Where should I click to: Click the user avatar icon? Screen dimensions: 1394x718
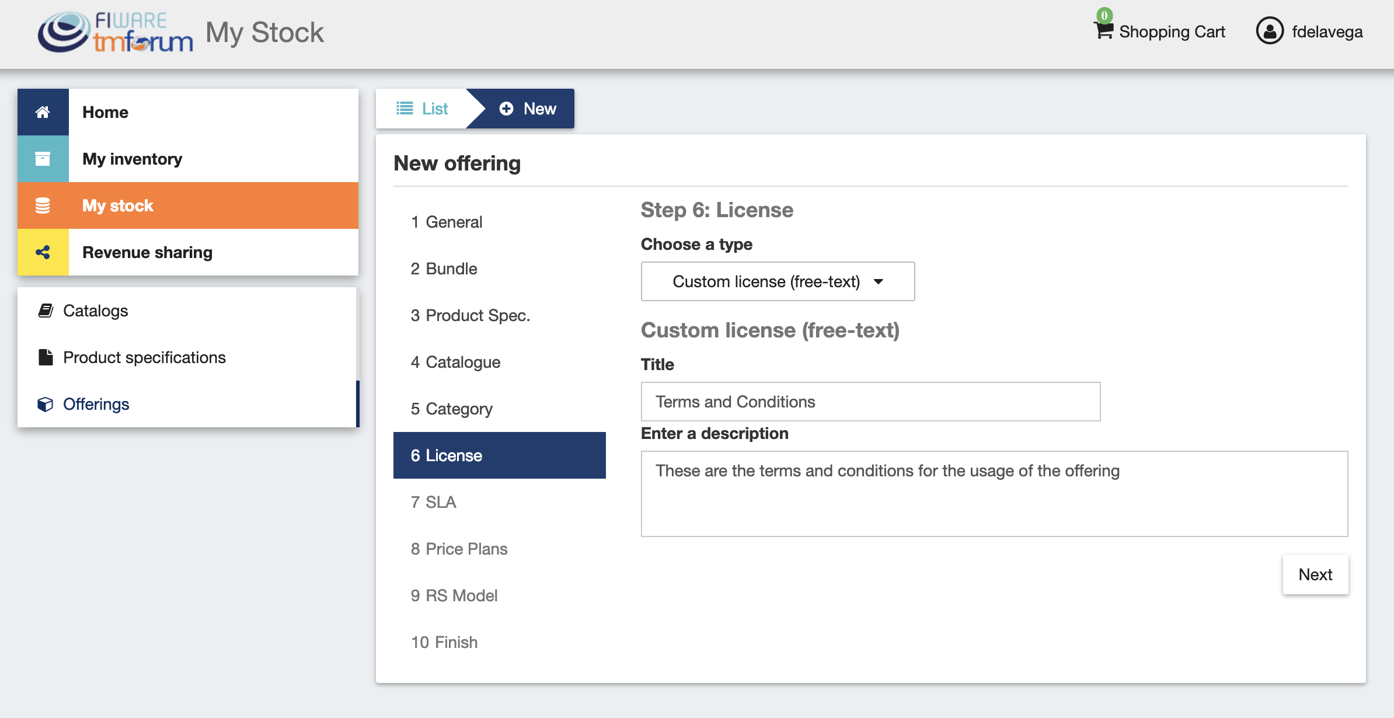pos(1270,31)
